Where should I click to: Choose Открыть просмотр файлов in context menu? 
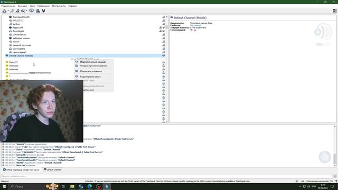tap(94, 66)
